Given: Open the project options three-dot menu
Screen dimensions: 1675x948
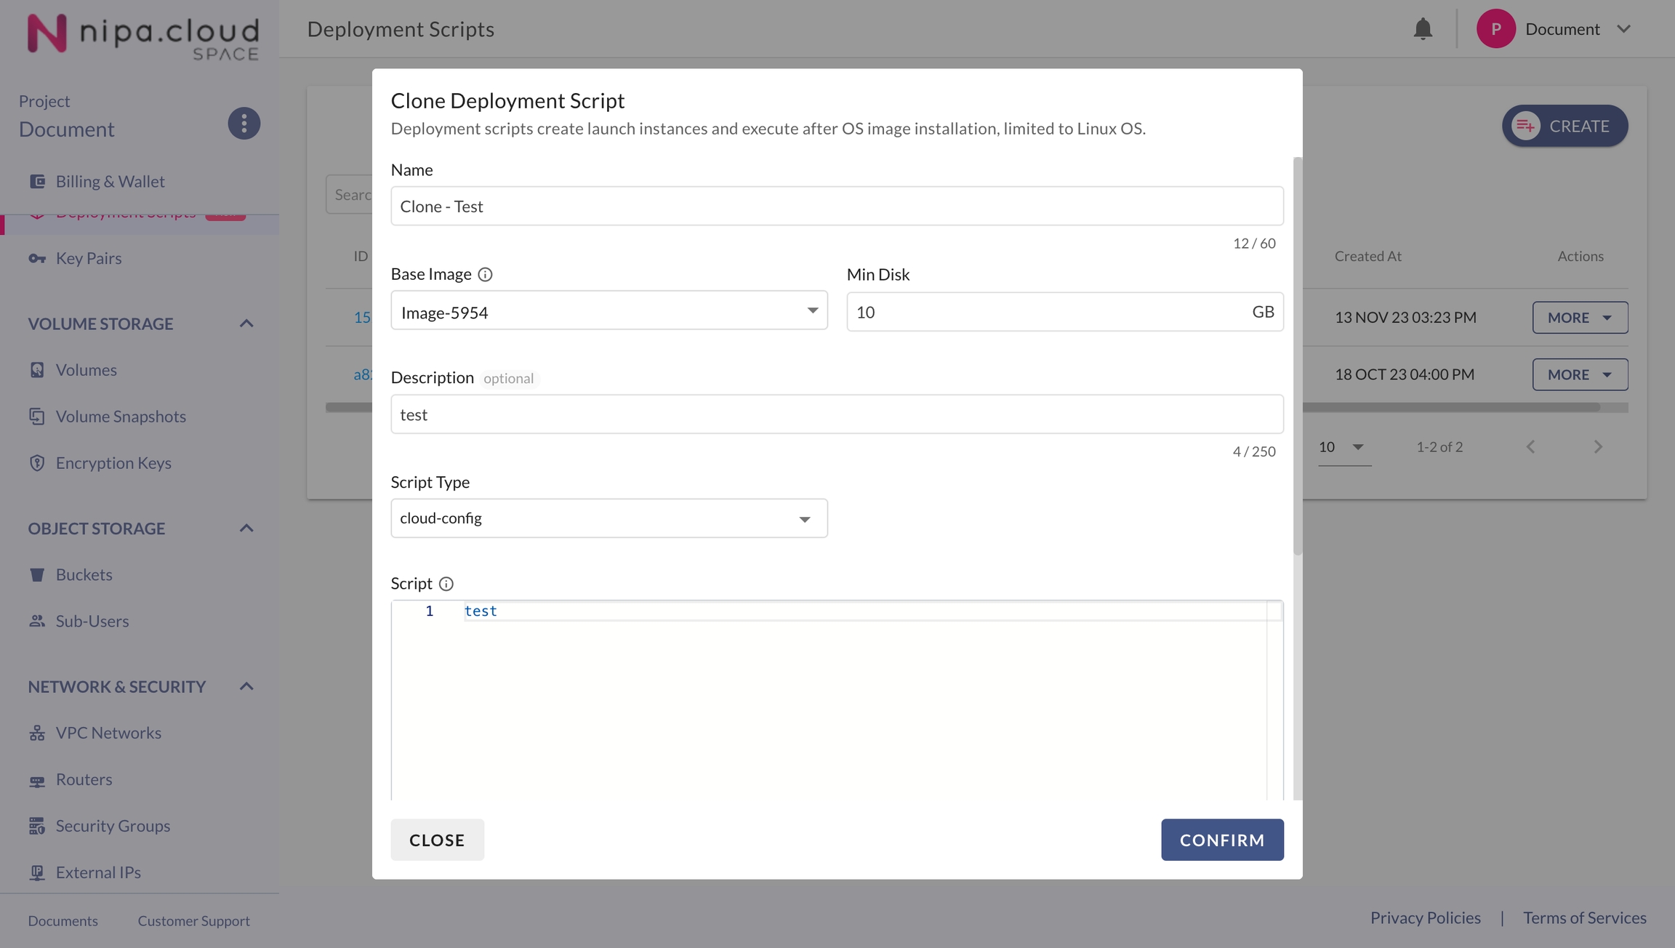Looking at the screenshot, I should pyautogui.click(x=244, y=124).
